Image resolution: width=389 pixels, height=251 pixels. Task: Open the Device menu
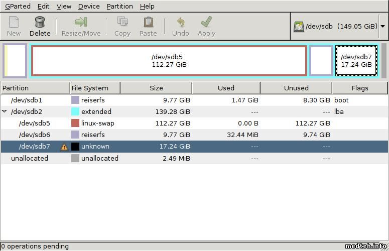tap(89, 6)
